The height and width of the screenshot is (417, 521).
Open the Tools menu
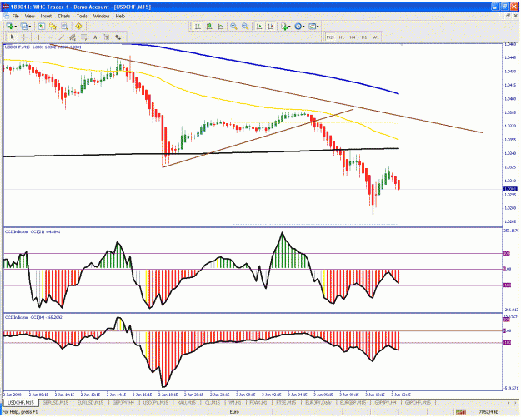pos(82,16)
